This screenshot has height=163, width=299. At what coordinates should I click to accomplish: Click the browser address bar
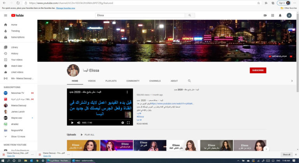pyautogui.click(x=140, y=3)
